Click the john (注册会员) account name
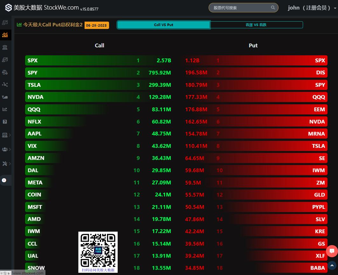Image resolution: width=338 pixels, height=275 pixels. (309, 8)
